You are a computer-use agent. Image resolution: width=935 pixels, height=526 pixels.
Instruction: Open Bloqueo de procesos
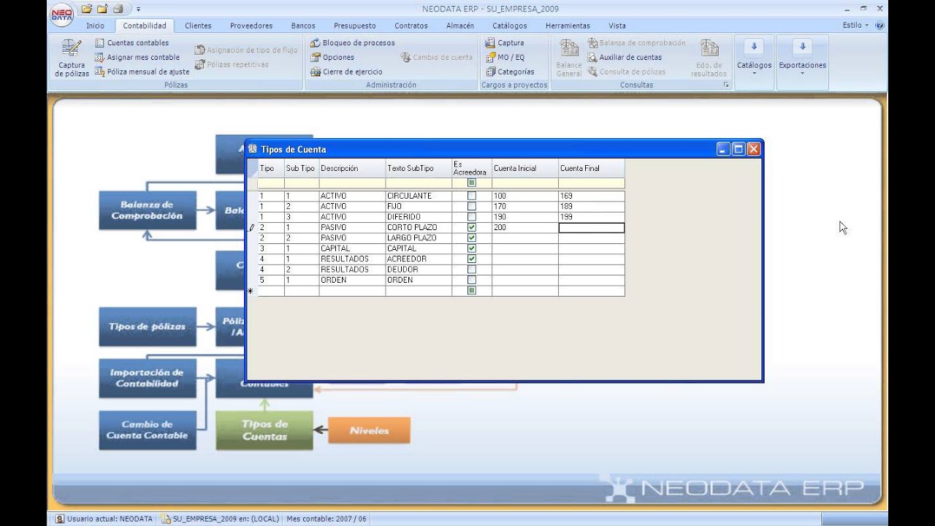tap(353, 43)
